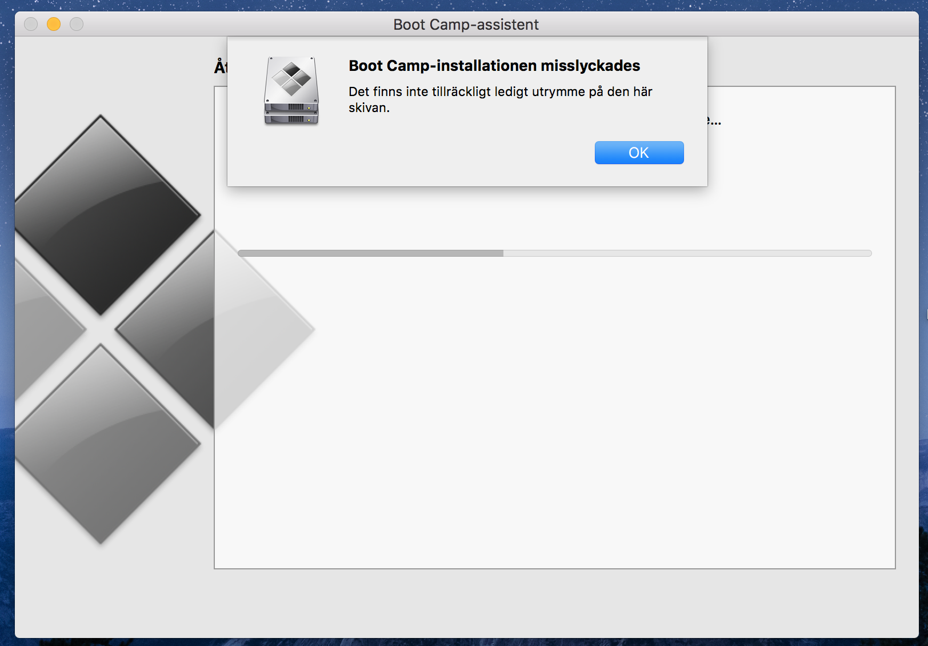Click the OK button in the error dialog

[639, 153]
